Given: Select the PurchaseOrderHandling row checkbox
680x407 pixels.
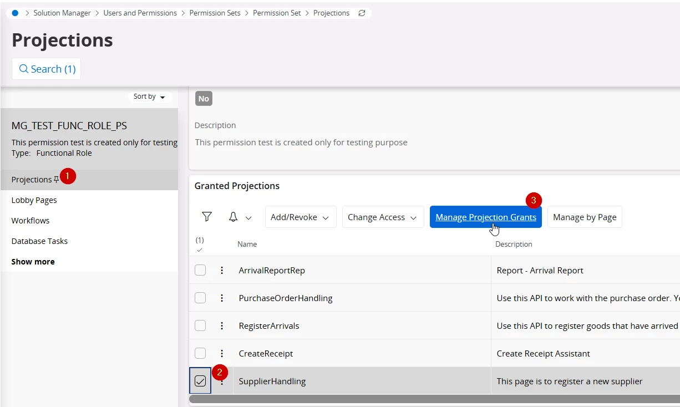Looking at the screenshot, I should 200,298.
